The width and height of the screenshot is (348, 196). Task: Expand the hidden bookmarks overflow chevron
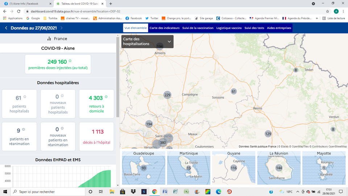click(x=317, y=18)
